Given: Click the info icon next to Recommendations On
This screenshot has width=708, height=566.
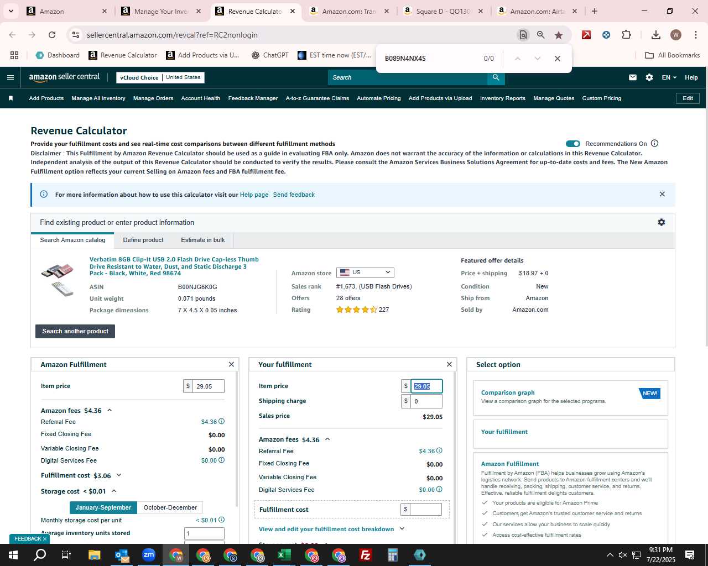Looking at the screenshot, I should pos(655,143).
